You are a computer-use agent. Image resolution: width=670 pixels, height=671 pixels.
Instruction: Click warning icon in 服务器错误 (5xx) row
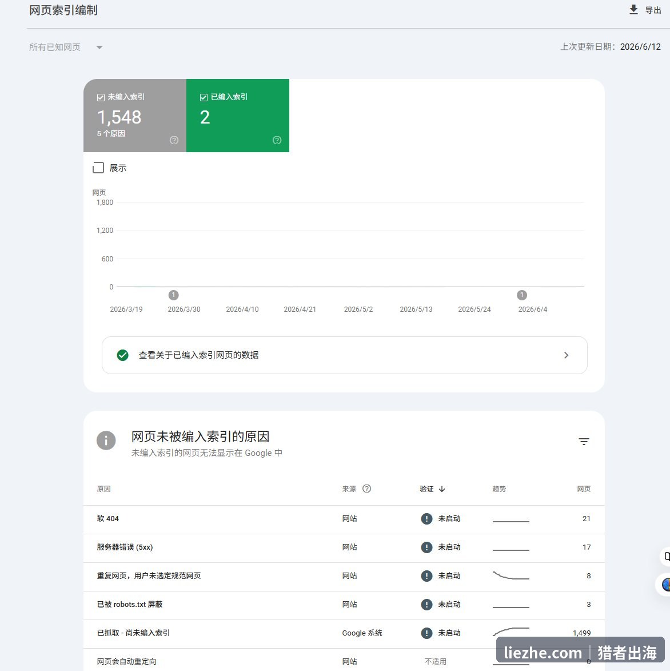[x=426, y=547]
